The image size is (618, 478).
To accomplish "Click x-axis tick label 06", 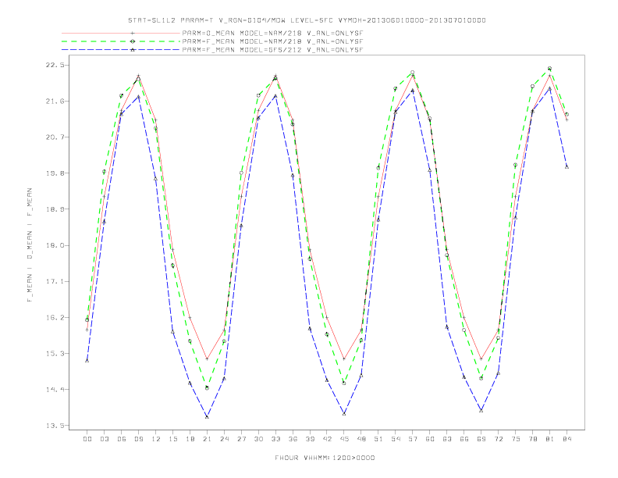I will pos(122,439).
